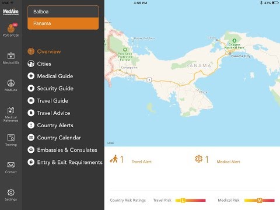The height and width of the screenshot is (210, 280).
Task: Click the medical alert count 1
Action: pos(206,159)
